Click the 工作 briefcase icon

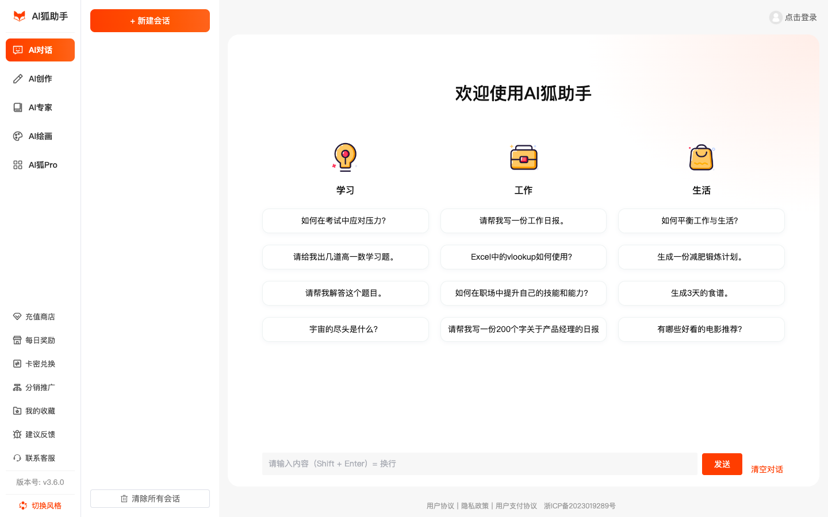523,157
